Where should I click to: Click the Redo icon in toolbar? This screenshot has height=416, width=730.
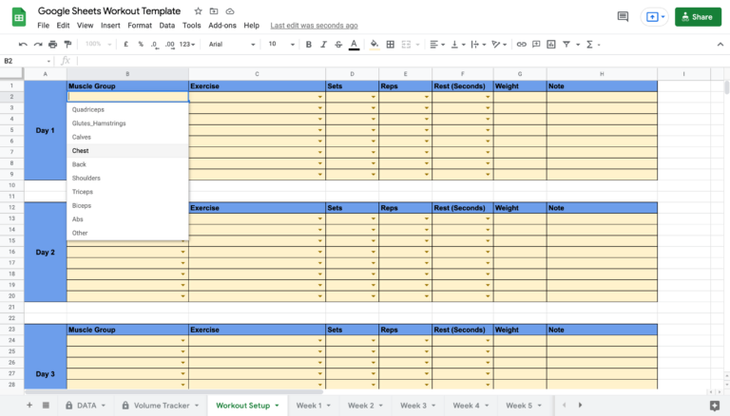[38, 45]
